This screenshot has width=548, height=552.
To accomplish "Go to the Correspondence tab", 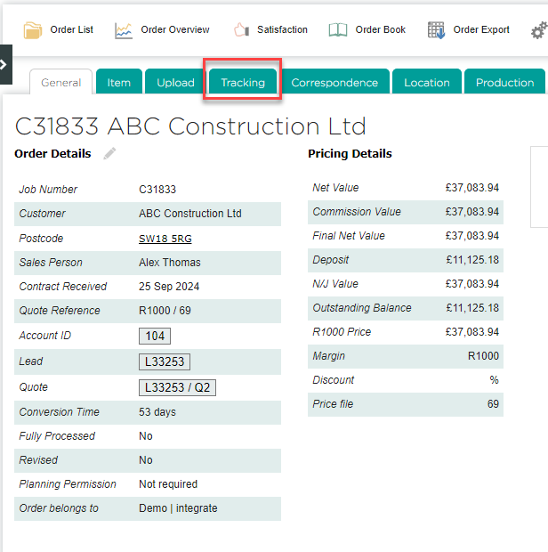I will [x=334, y=82].
